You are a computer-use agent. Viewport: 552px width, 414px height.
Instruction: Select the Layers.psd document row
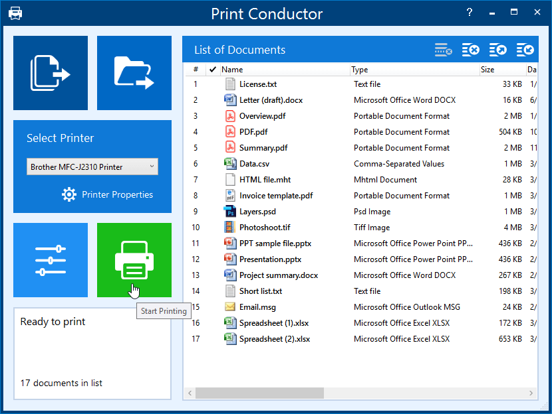pos(257,212)
